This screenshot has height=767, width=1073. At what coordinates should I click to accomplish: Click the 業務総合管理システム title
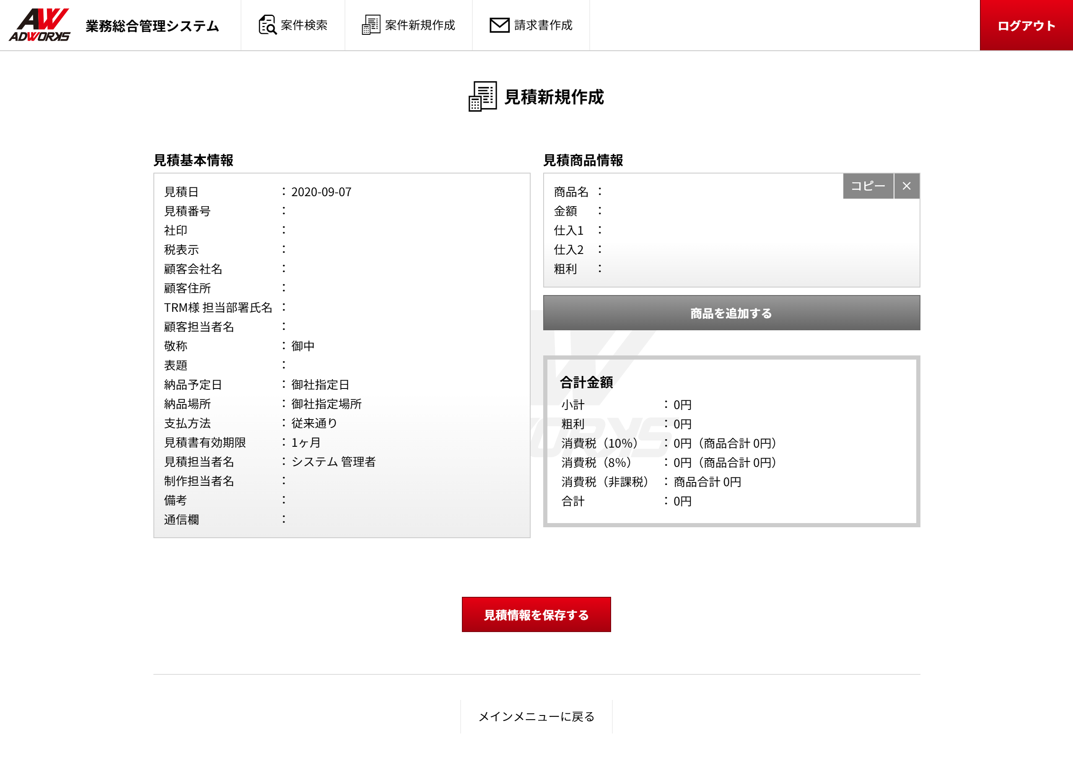coord(152,26)
